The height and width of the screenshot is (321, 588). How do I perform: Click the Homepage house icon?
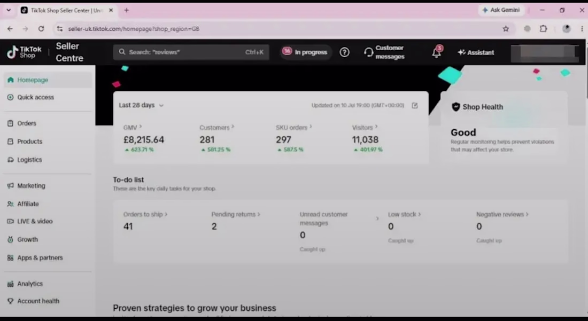[11, 80]
